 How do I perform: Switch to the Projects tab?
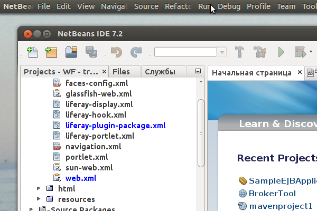[61, 72]
